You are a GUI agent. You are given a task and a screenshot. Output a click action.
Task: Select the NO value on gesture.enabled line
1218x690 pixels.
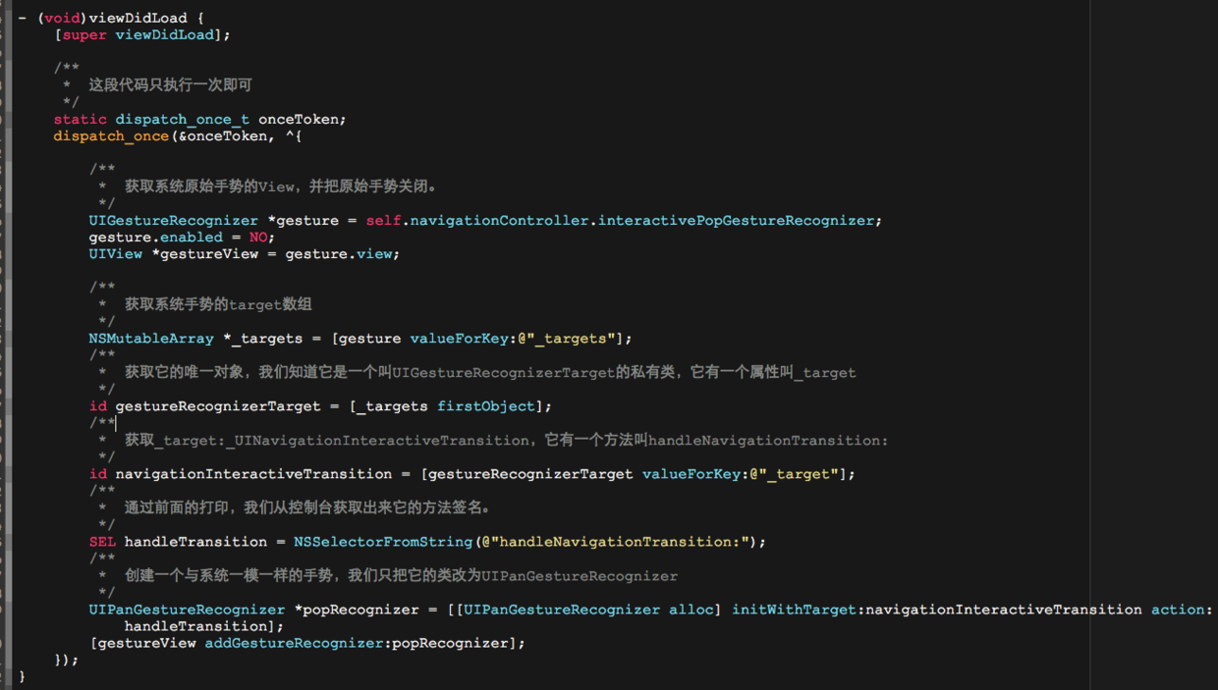(259, 237)
